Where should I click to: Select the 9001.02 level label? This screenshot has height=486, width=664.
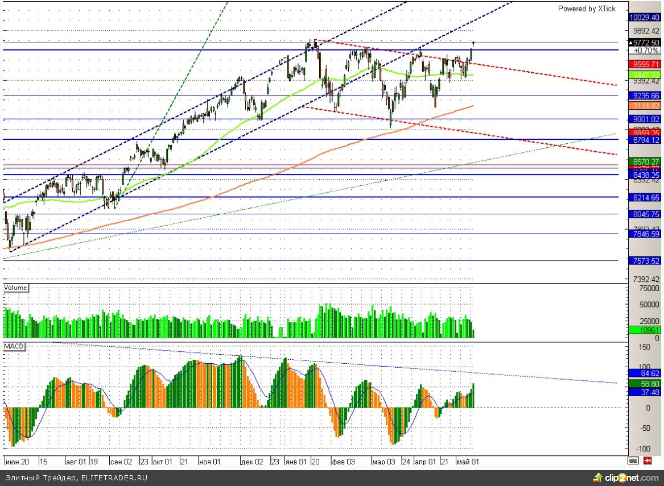pyautogui.click(x=645, y=119)
